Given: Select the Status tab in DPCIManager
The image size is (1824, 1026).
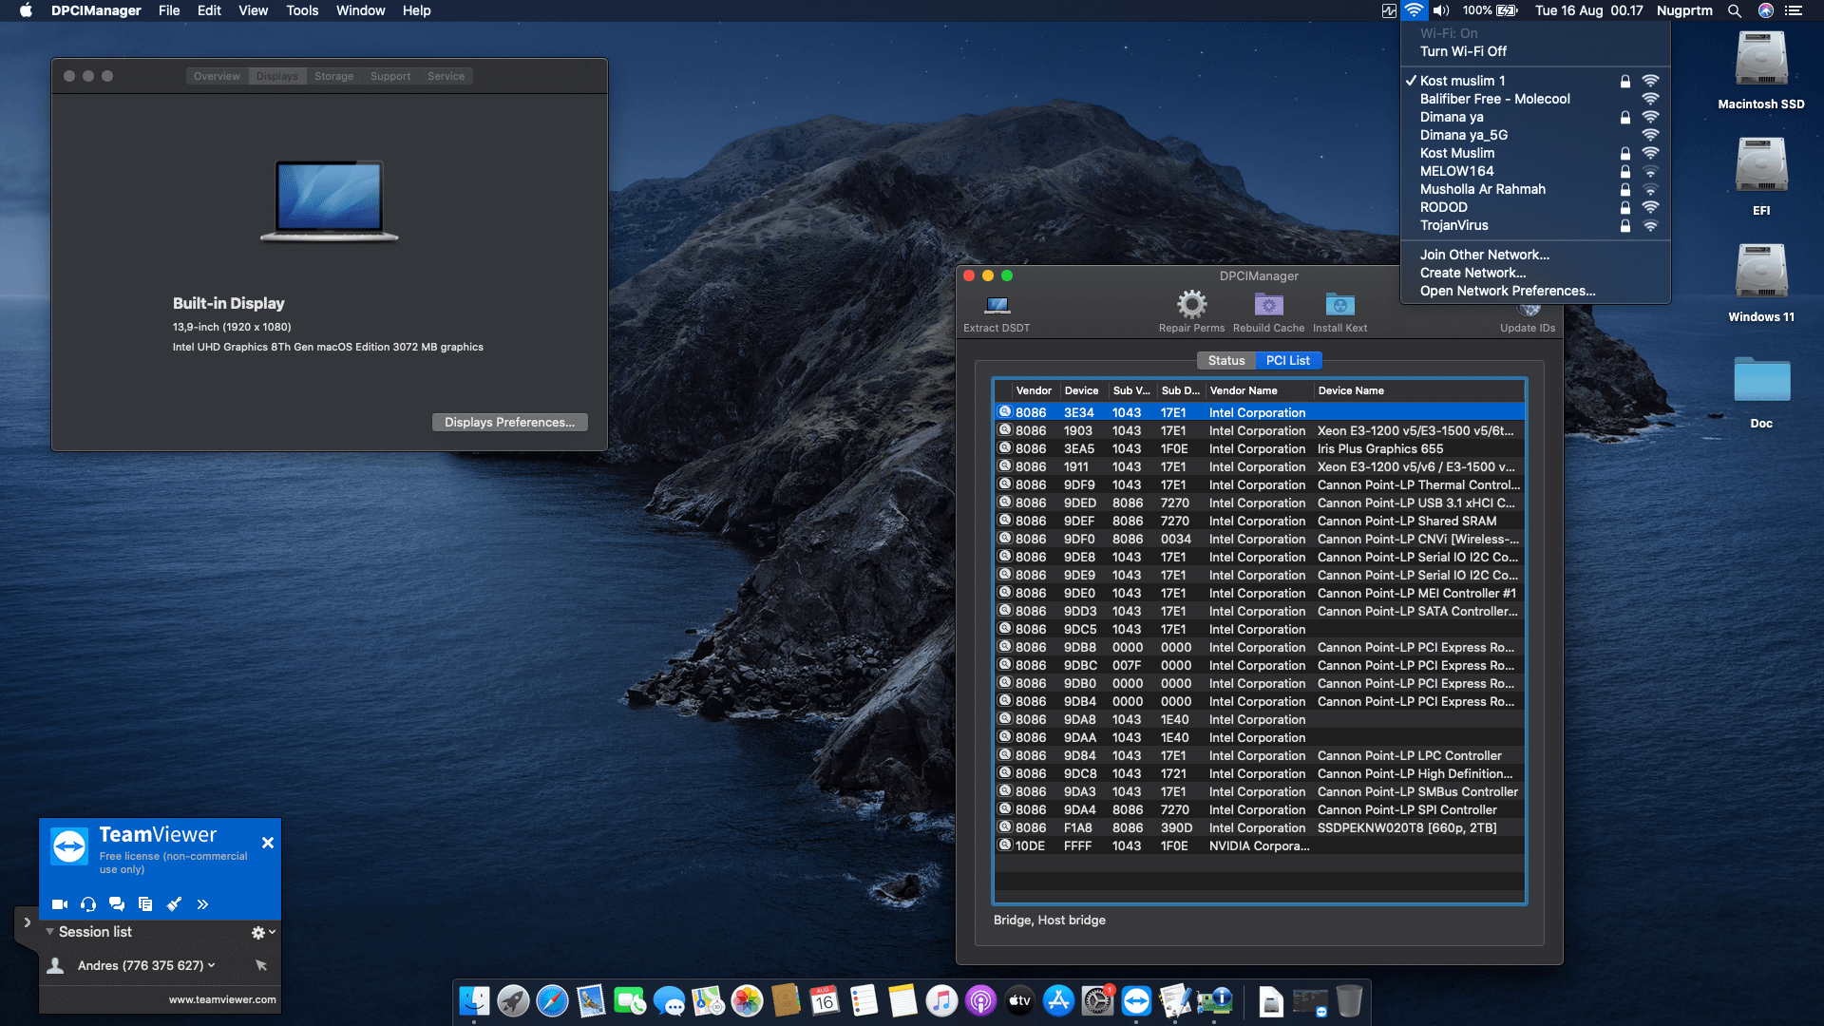Looking at the screenshot, I should (1226, 360).
